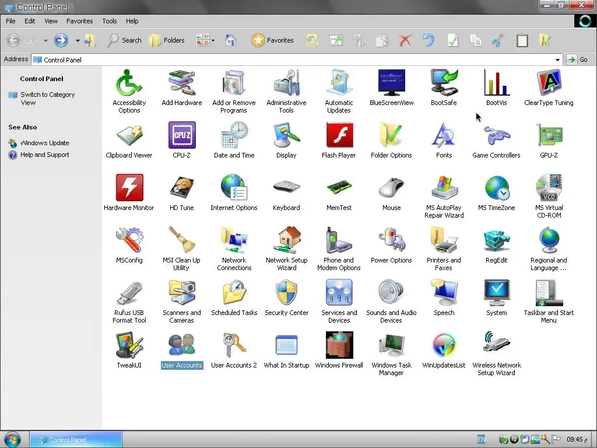
Task: Click the red X Delete toolbar icon
Action: coord(405,40)
